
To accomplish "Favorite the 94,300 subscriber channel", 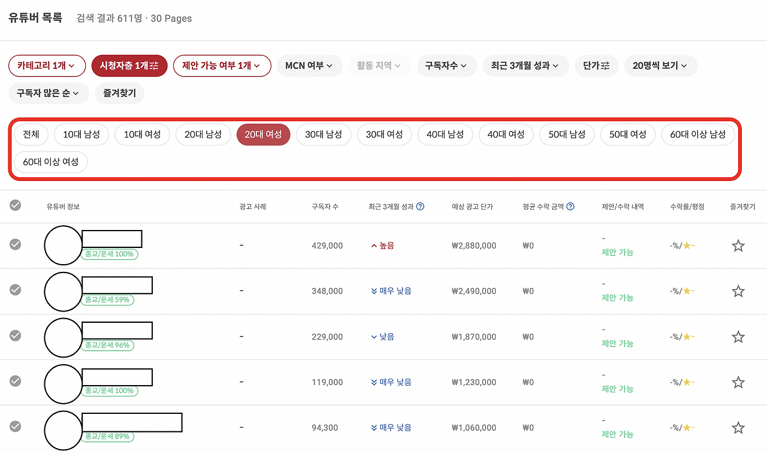I will 738,427.
